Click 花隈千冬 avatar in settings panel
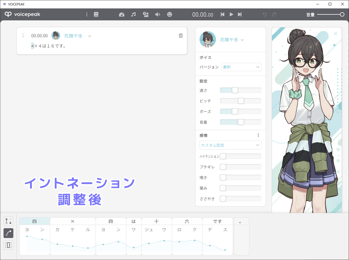This screenshot has width=349, height=260. [x=208, y=39]
